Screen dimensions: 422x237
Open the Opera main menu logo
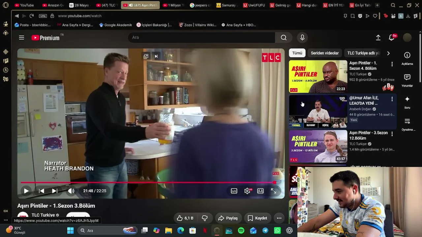pos(6,5)
